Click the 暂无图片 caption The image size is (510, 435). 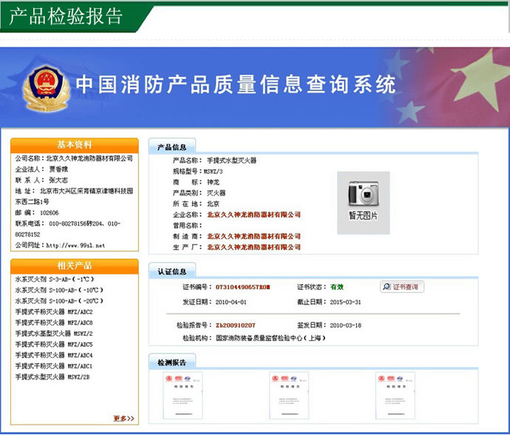(x=364, y=215)
